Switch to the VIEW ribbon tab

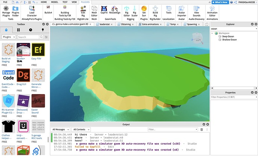[74, 2]
